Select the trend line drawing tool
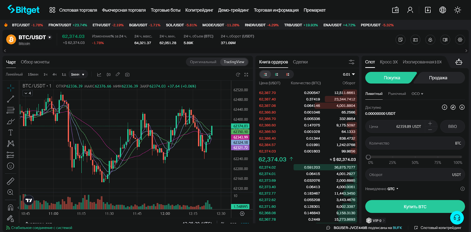This screenshot has width=471, height=232. [x=11, y=99]
